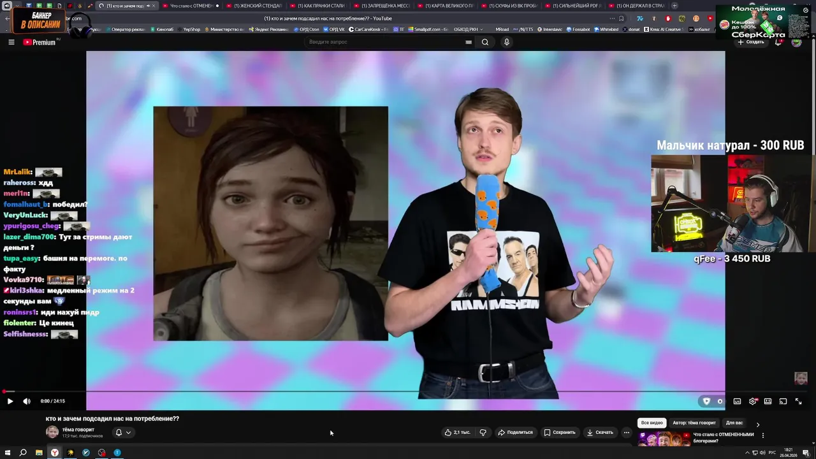Mute the video volume speaker icon
The width and height of the screenshot is (816, 459).
pyautogui.click(x=27, y=401)
